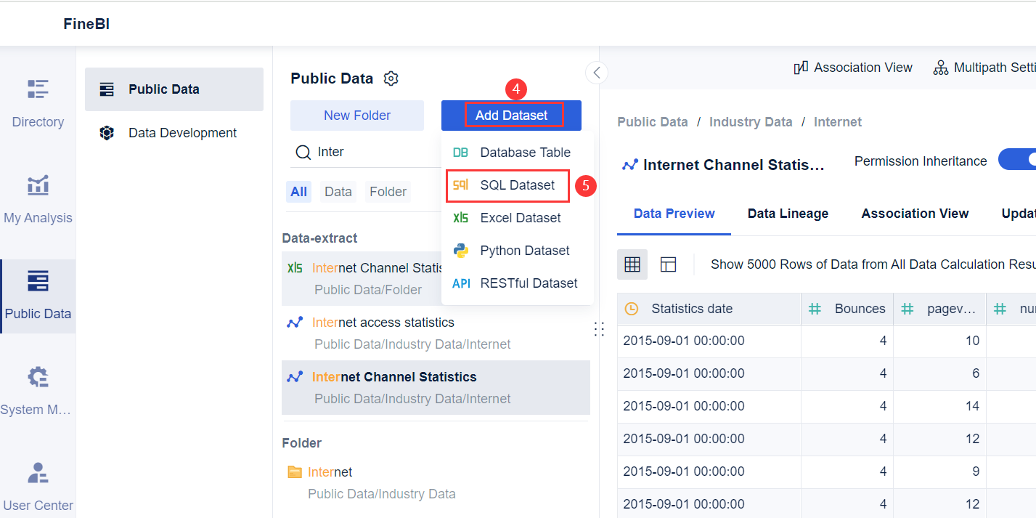The height and width of the screenshot is (518, 1036).
Task: Collapse the panel using the left chevron
Action: click(596, 73)
